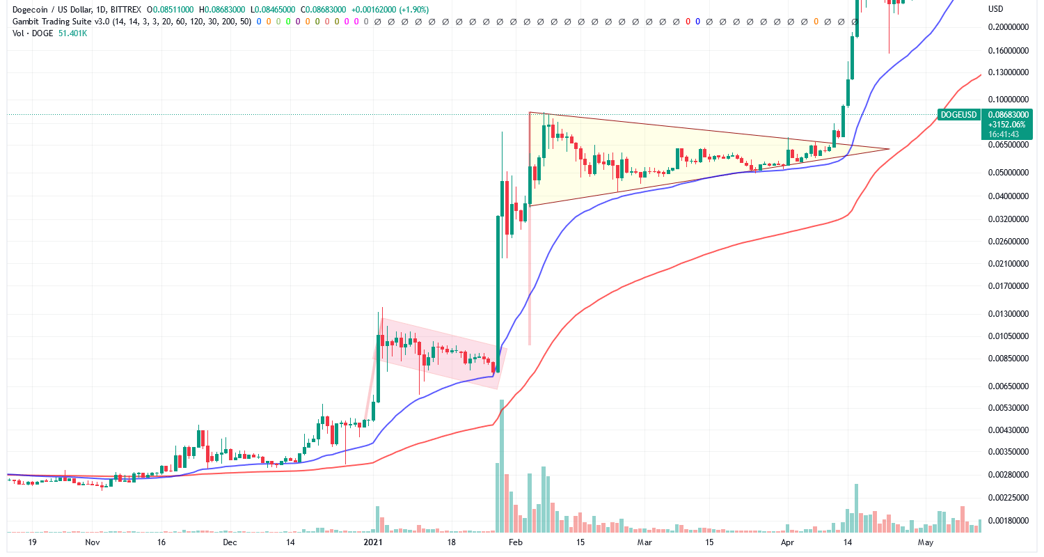Click the 0.00280000 price axis label
This screenshot has width=1044, height=557.
[x=1009, y=475]
